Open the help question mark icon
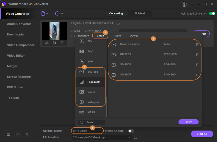The height and width of the screenshot is (142, 217). point(18,135)
